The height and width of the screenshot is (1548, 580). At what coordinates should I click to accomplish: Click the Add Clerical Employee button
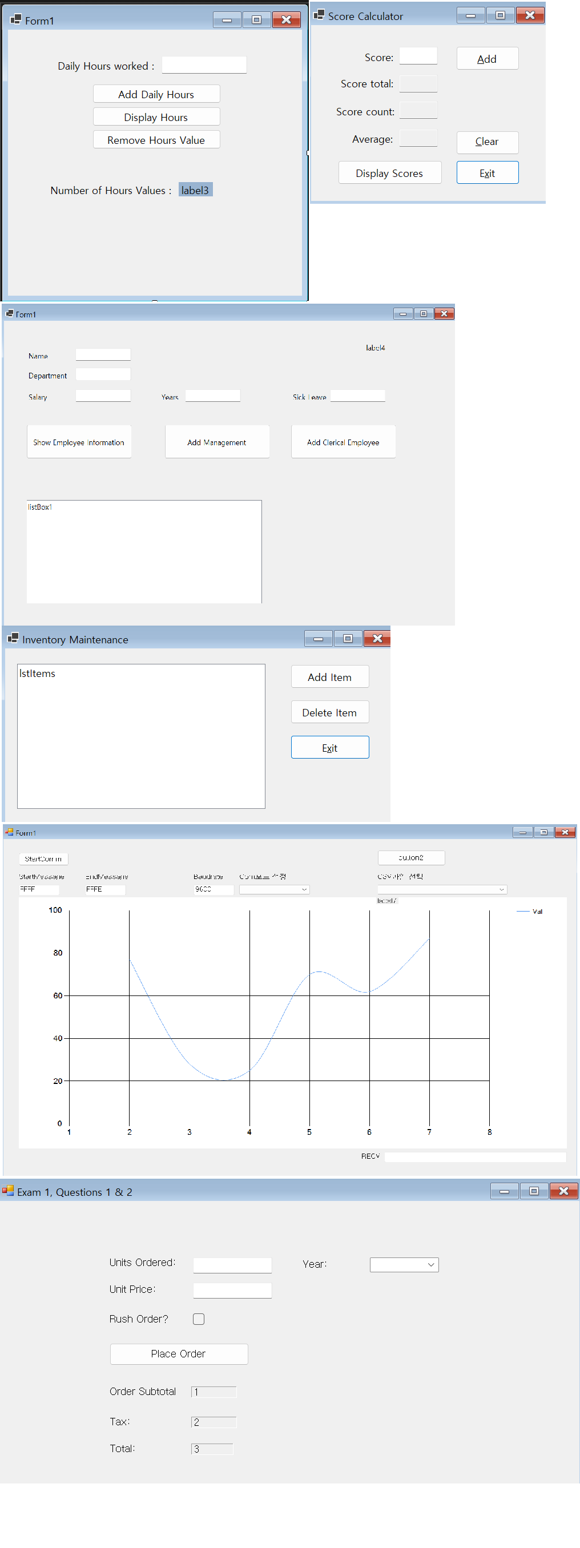click(343, 442)
